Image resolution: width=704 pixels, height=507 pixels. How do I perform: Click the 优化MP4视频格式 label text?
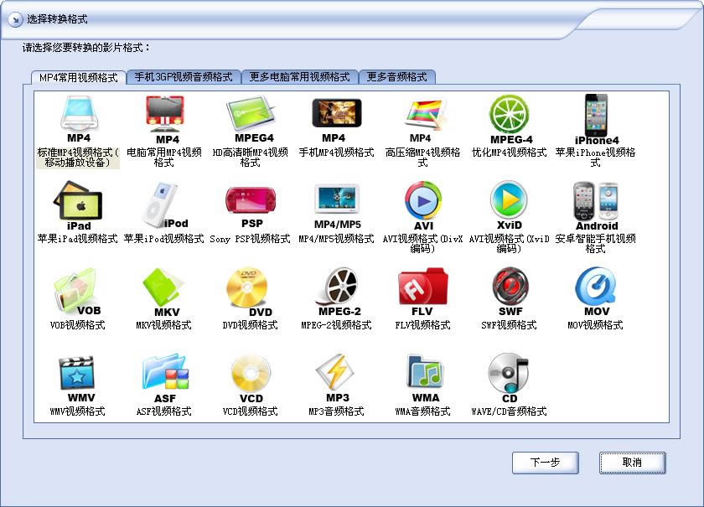pyautogui.click(x=510, y=153)
